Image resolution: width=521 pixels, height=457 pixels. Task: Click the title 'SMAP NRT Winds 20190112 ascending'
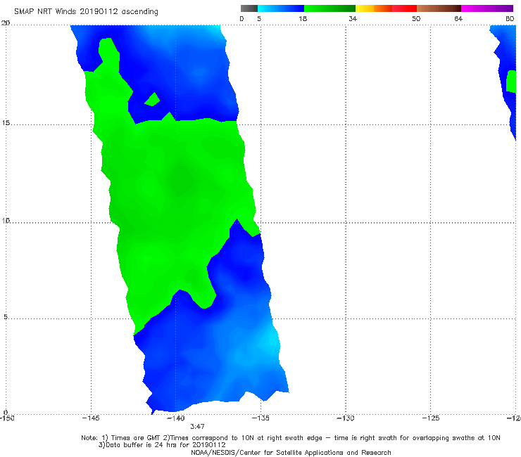pyautogui.click(x=86, y=12)
